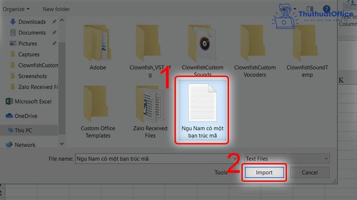Open Documents in the navigation pane
This screenshot has width=357, height=200.
[x=32, y=32]
